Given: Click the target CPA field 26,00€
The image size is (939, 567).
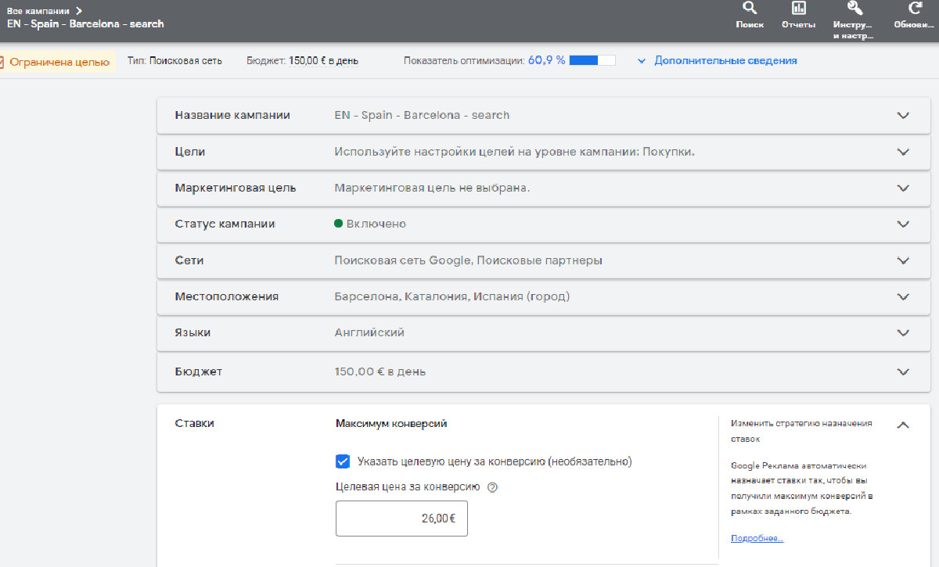Looking at the screenshot, I should 401,519.
